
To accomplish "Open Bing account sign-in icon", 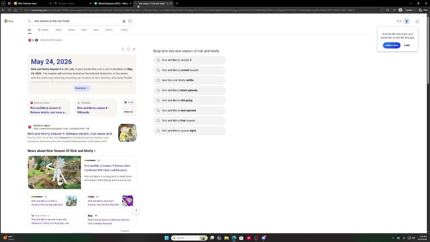I will coord(417,21).
